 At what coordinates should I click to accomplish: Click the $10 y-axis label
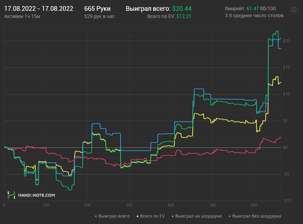tap(286, 94)
